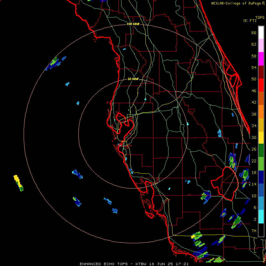This screenshot has width=266, height=266.
Task: Pick the dark green swatch in the scale
Action: [x=261, y=150]
